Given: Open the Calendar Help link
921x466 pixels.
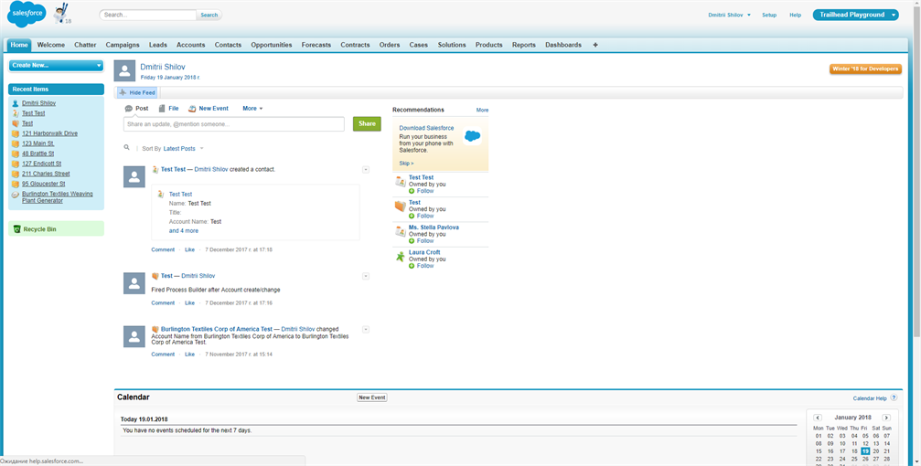Looking at the screenshot, I should [x=870, y=398].
